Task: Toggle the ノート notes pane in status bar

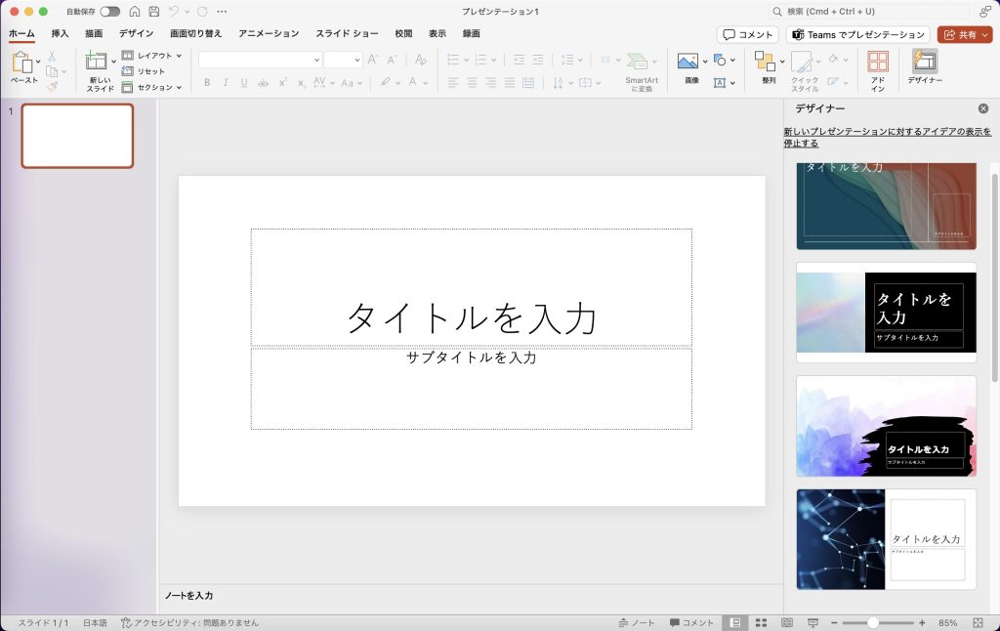Action: (637, 622)
